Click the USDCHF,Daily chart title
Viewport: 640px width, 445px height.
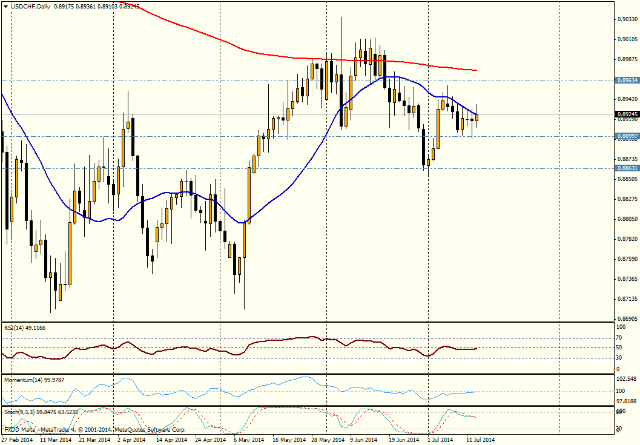[x=28, y=6]
